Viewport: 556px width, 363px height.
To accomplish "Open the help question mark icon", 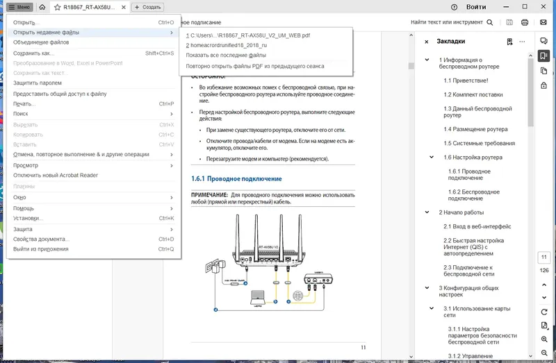I will [x=454, y=7].
